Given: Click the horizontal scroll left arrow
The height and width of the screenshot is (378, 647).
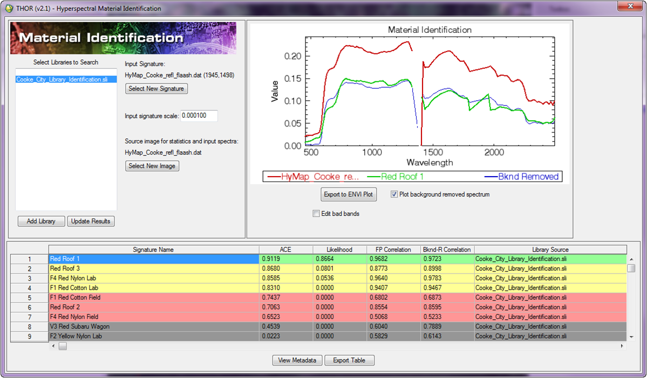Looking at the screenshot, I should coord(53,346).
